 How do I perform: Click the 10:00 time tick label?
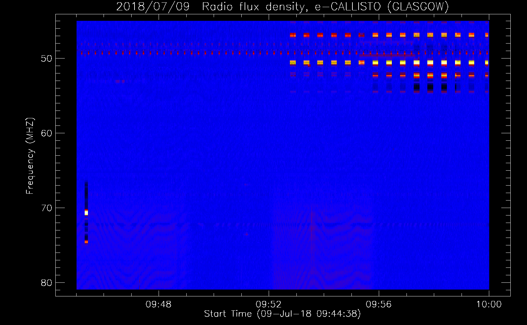coord(489,305)
